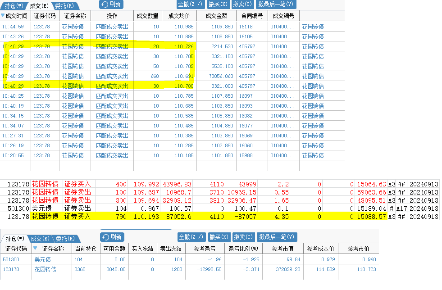This screenshot has height=290, width=442.
Task: Select the trade row at 10:27:31
Action: tap(172, 136)
